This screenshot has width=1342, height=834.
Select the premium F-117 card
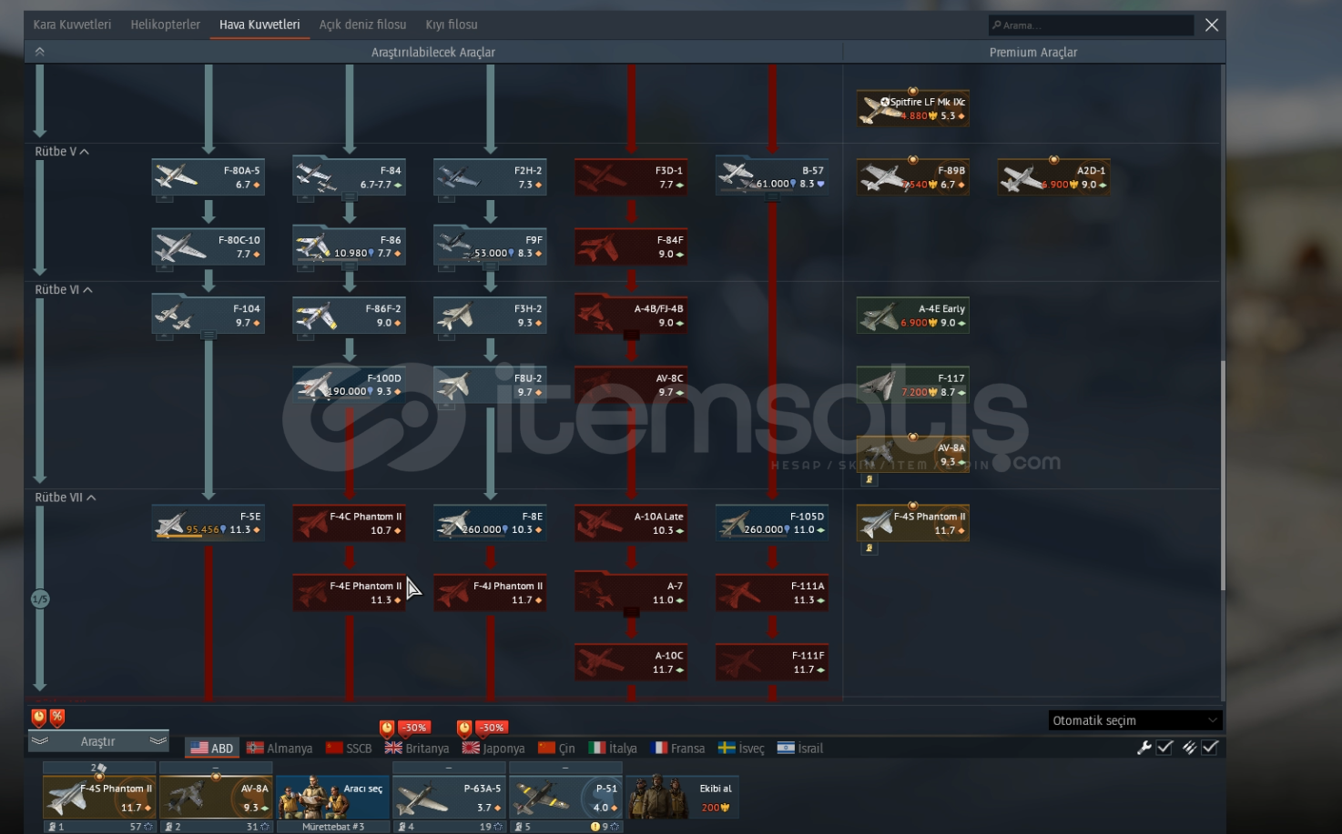[913, 385]
